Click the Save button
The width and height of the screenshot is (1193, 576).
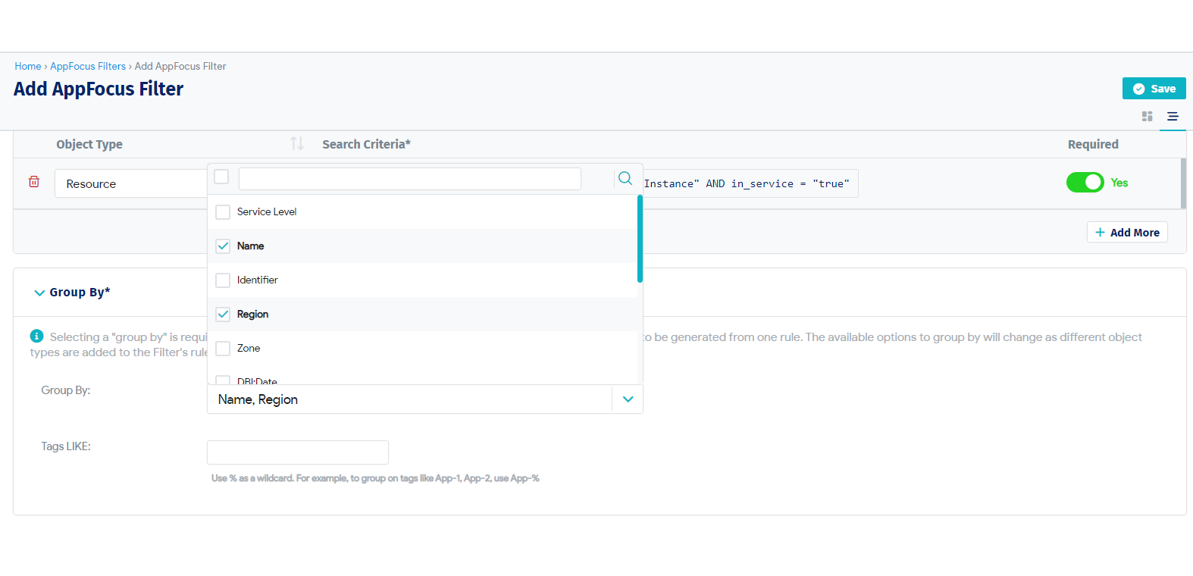point(1154,89)
